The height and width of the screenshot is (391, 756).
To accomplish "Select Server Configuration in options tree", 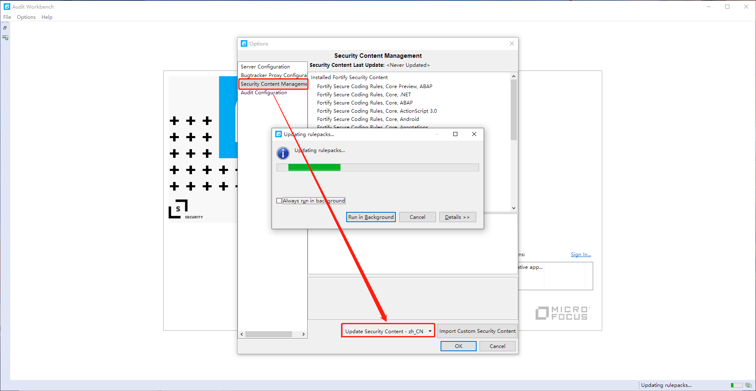I will pos(265,67).
